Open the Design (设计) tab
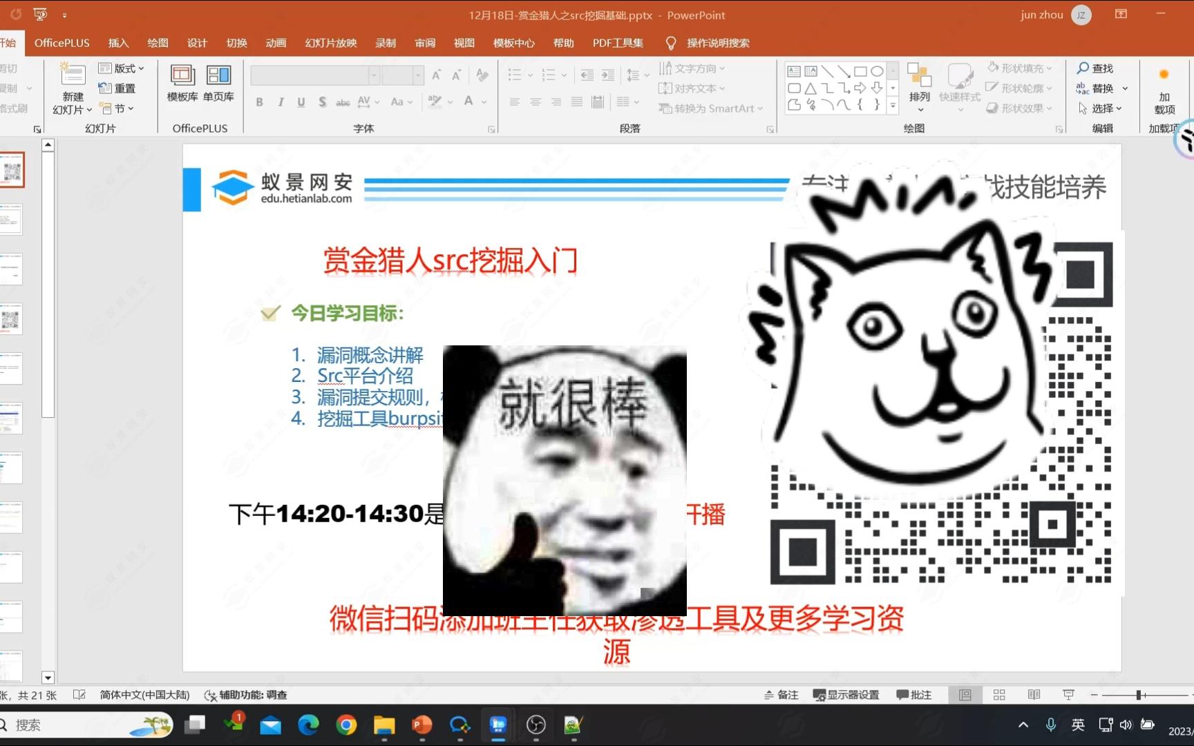Screen dimensions: 1194x746 coord(197,43)
